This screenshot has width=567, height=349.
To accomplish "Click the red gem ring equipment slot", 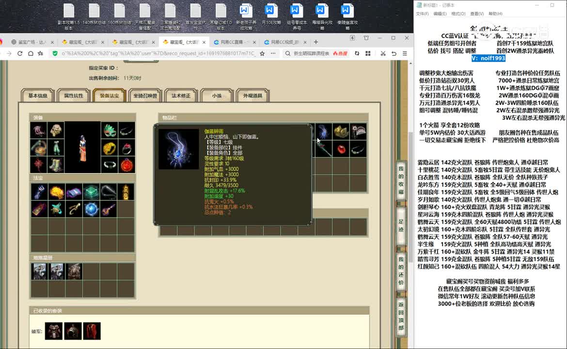I will click(126, 147).
